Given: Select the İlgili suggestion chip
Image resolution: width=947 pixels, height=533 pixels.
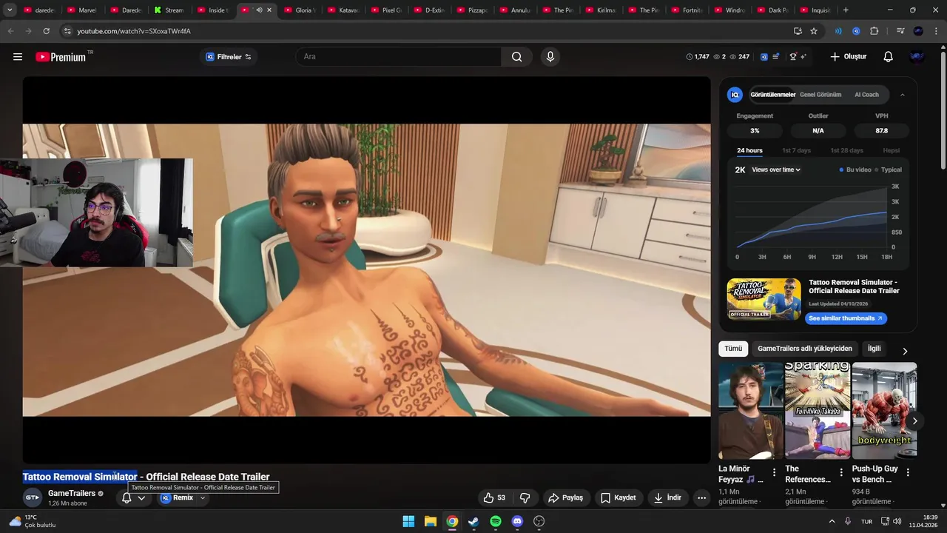Looking at the screenshot, I should click(x=874, y=349).
